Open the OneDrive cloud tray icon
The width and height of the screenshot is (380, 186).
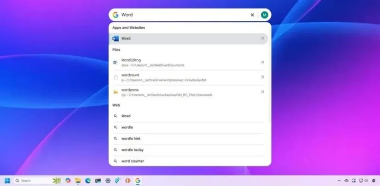coord(347,181)
